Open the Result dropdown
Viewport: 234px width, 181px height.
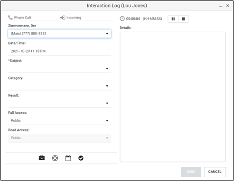click(59, 103)
